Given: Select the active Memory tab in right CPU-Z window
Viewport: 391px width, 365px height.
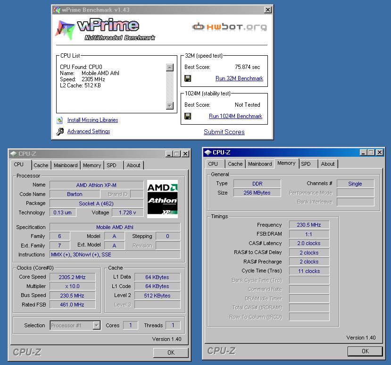Looking at the screenshot, I should pos(286,163).
